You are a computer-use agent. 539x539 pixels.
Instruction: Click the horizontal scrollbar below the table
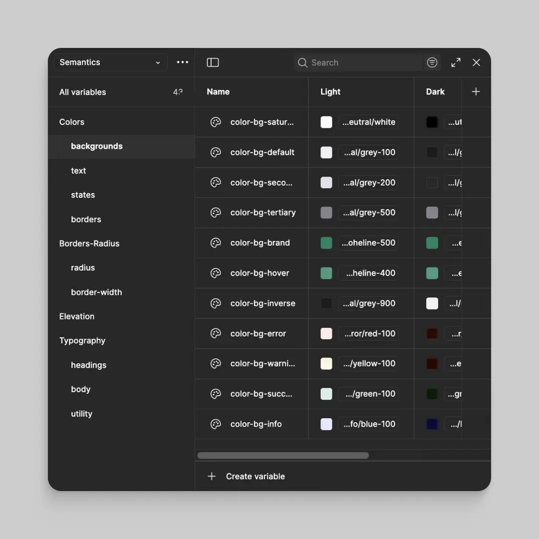tap(282, 455)
